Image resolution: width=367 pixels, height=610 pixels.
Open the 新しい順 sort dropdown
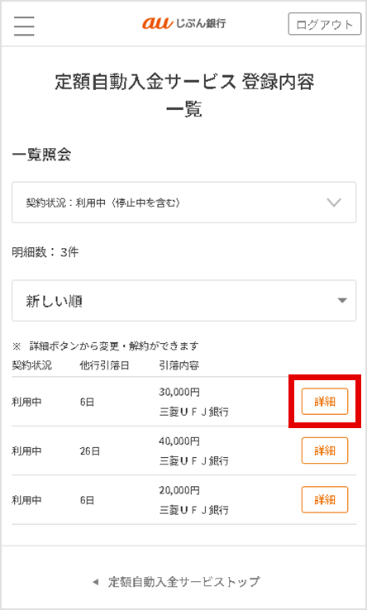[x=183, y=301]
